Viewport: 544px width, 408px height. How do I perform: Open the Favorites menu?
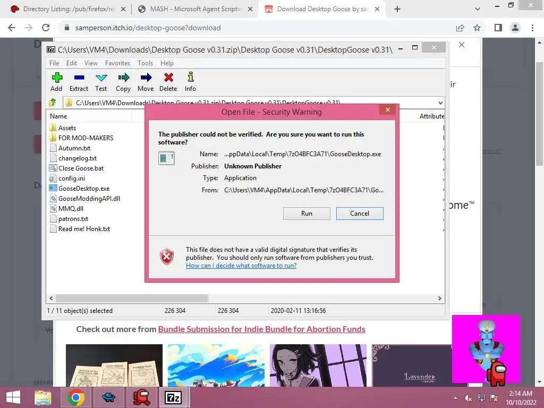point(117,63)
